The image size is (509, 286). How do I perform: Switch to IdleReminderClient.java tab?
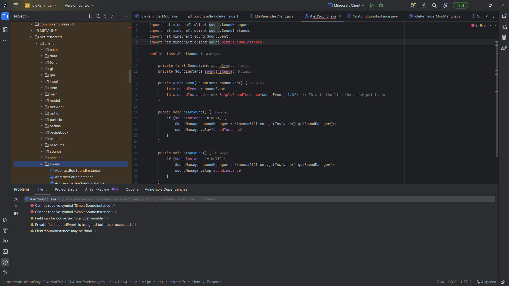[271, 16]
